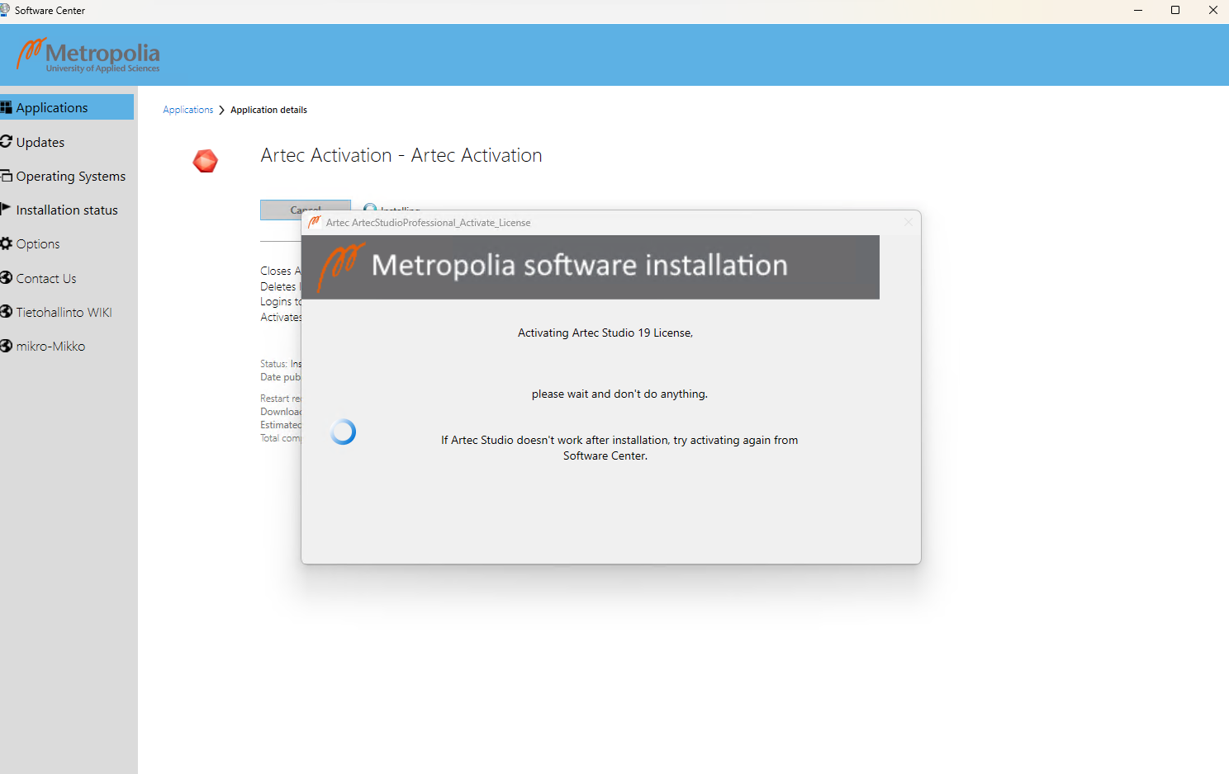
Task: Click the Artec Activation title heading
Action: 401,155
